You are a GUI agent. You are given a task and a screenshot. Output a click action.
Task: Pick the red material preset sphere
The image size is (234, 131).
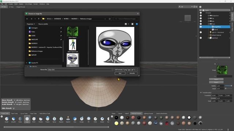167,123
